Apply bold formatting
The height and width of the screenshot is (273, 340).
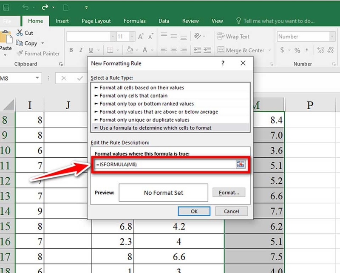click(x=71, y=50)
